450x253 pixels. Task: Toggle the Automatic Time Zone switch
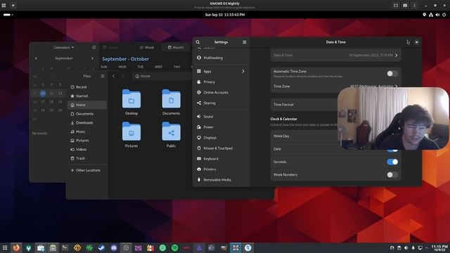[x=392, y=74]
